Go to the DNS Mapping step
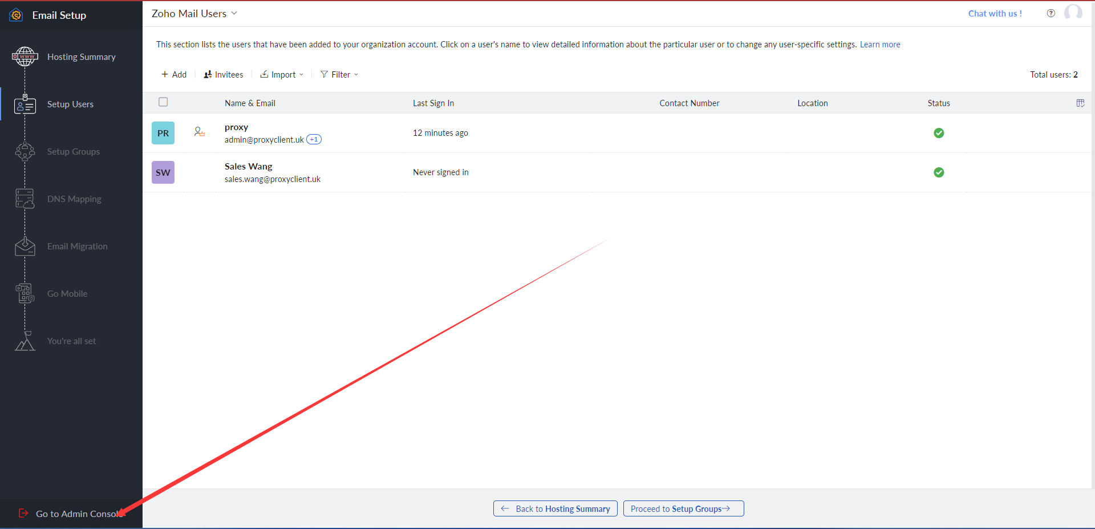Image resolution: width=1095 pixels, height=529 pixels. [x=74, y=199]
